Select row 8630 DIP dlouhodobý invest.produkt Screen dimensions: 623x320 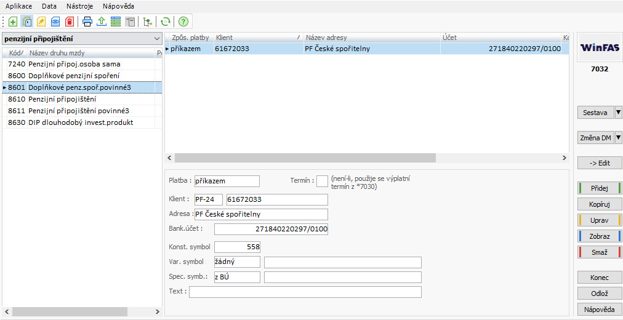(x=80, y=122)
